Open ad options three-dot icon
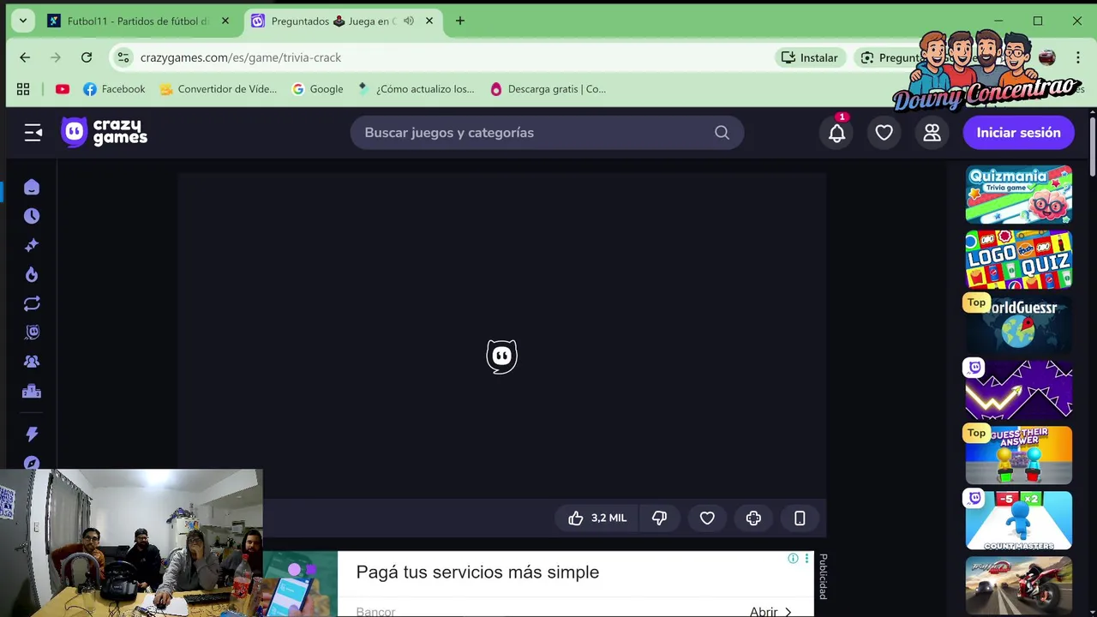The image size is (1097, 617). [806, 559]
